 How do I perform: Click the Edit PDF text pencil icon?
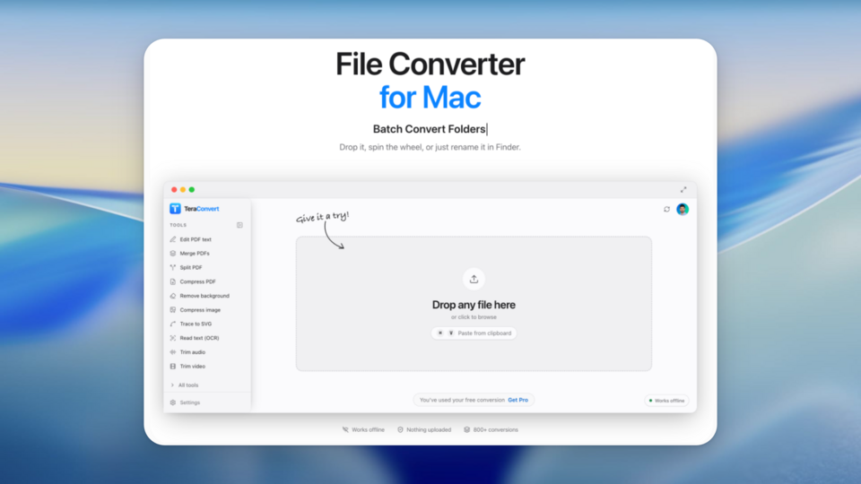(x=173, y=239)
